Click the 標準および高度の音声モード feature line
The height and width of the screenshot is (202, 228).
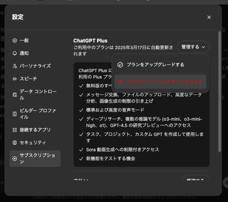(115, 110)
